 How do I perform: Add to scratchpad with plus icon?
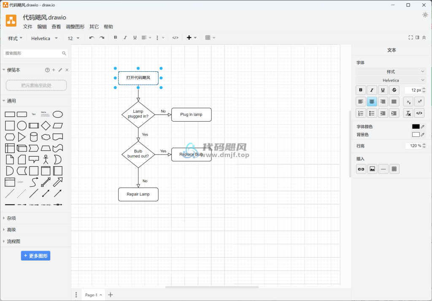tap(54, 70)
